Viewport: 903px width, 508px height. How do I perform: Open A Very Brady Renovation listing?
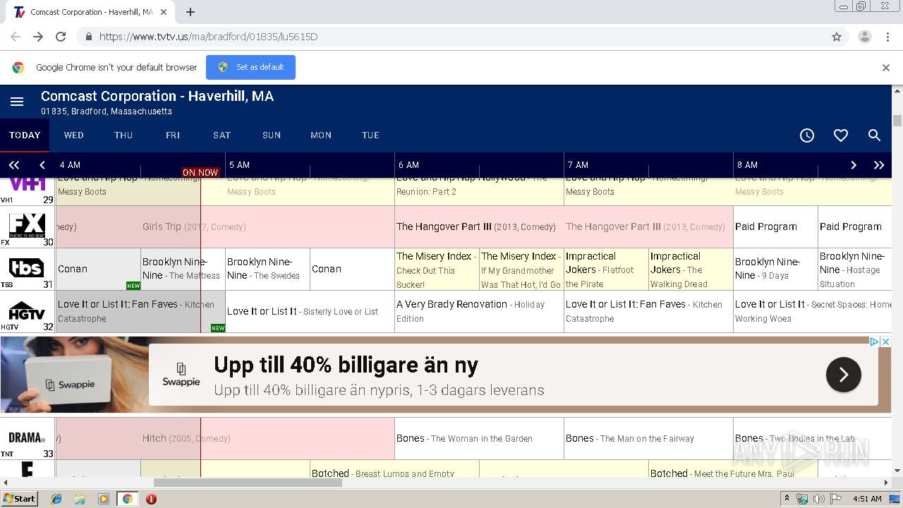(x=479, y=311)
